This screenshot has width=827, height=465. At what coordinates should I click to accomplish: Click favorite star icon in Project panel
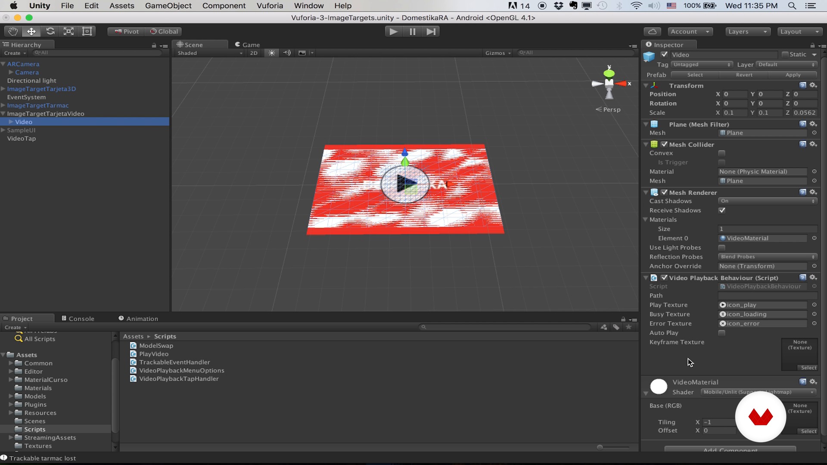click(629, 327)
